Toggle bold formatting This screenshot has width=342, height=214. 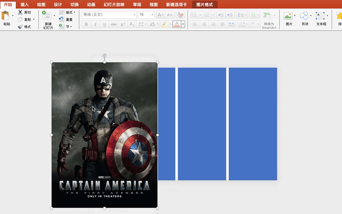[x=86, y=24]
